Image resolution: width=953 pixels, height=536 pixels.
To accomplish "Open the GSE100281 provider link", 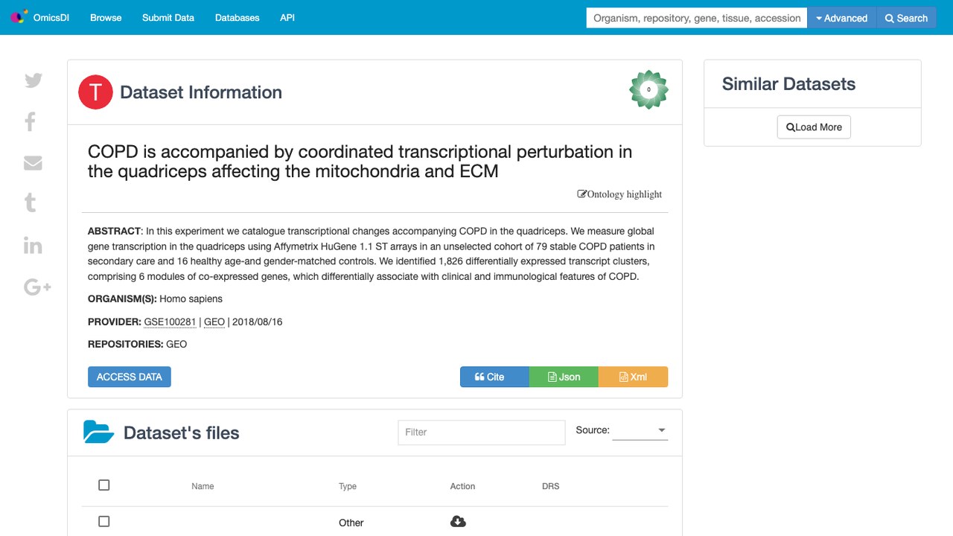I will click(x=170, y=322).
